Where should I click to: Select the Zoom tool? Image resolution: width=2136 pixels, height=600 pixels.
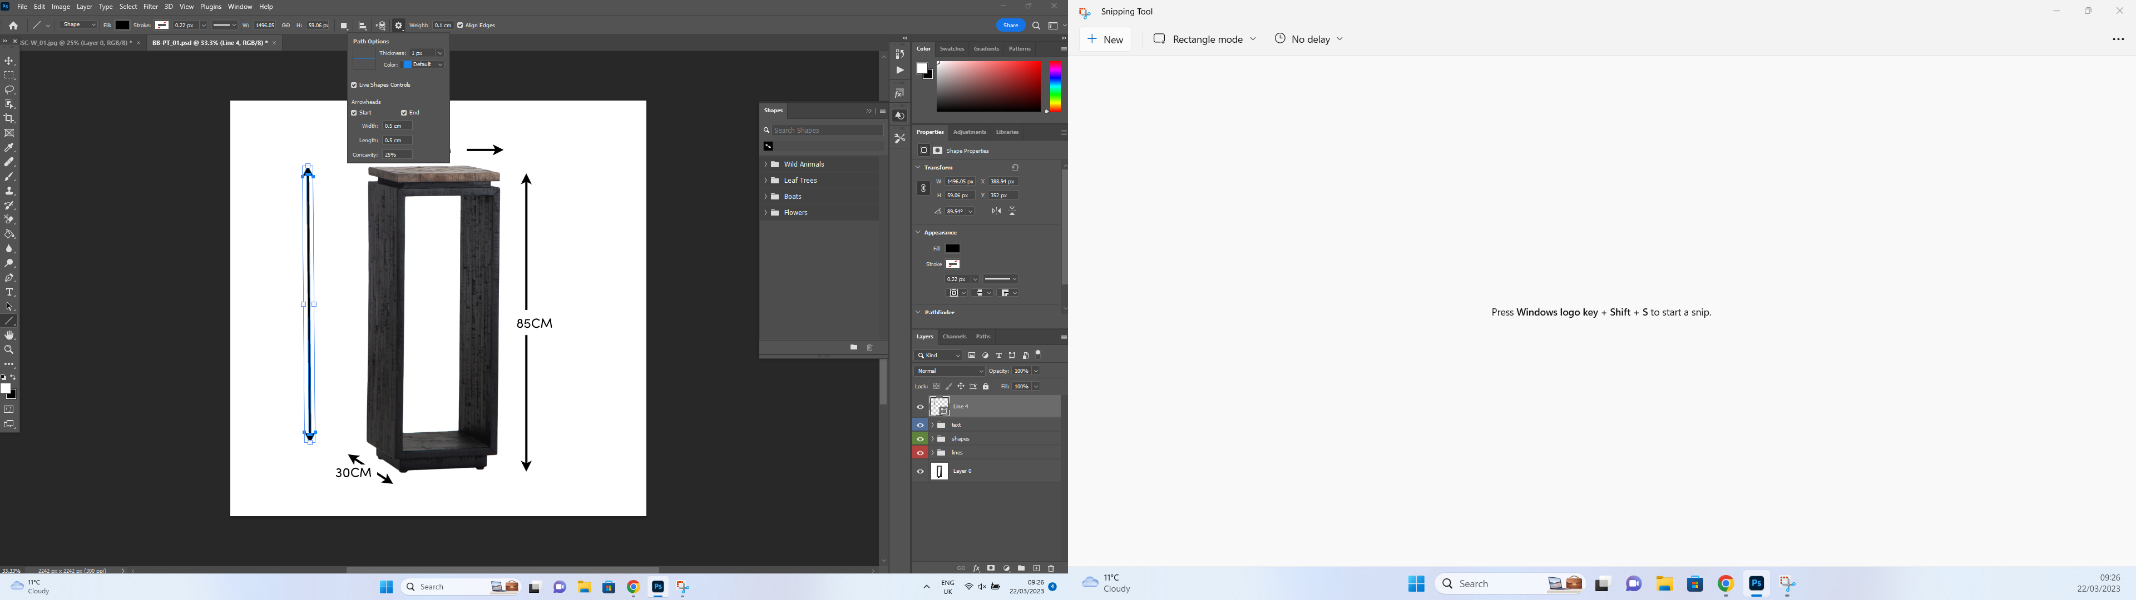click(x=9, y=349)
